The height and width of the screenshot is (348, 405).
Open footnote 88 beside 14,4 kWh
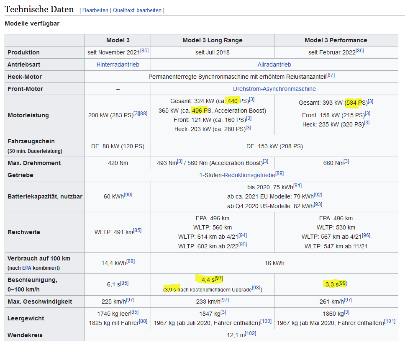point(131,261)
